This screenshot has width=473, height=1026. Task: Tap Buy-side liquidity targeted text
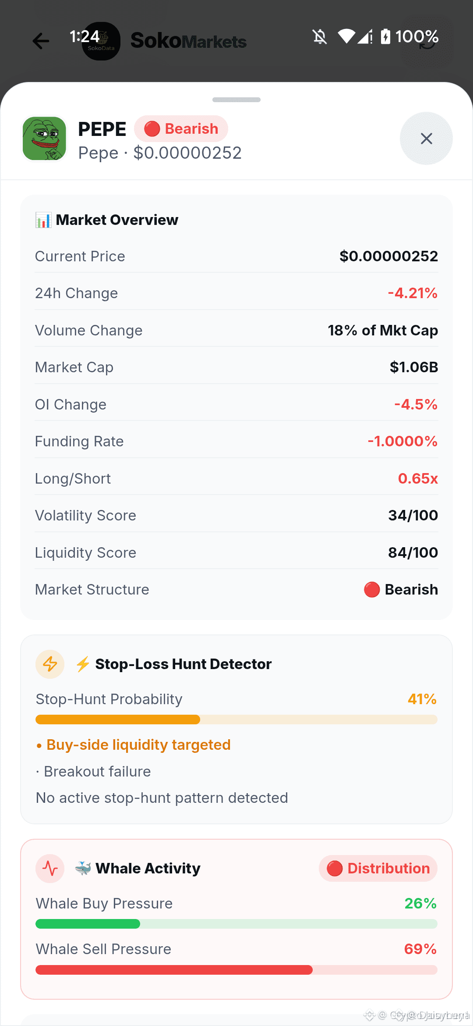click(x=138, y=745)
